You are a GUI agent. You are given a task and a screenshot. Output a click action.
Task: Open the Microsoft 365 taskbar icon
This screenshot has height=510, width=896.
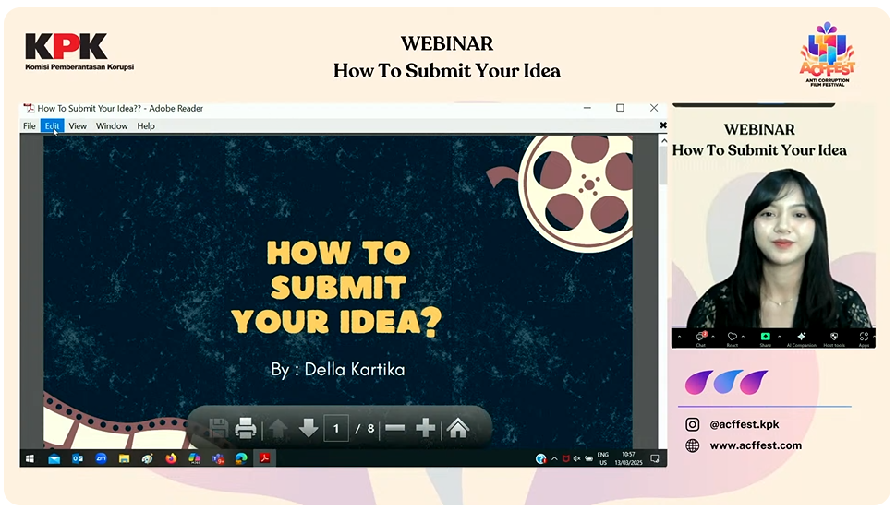coord(194,458)
